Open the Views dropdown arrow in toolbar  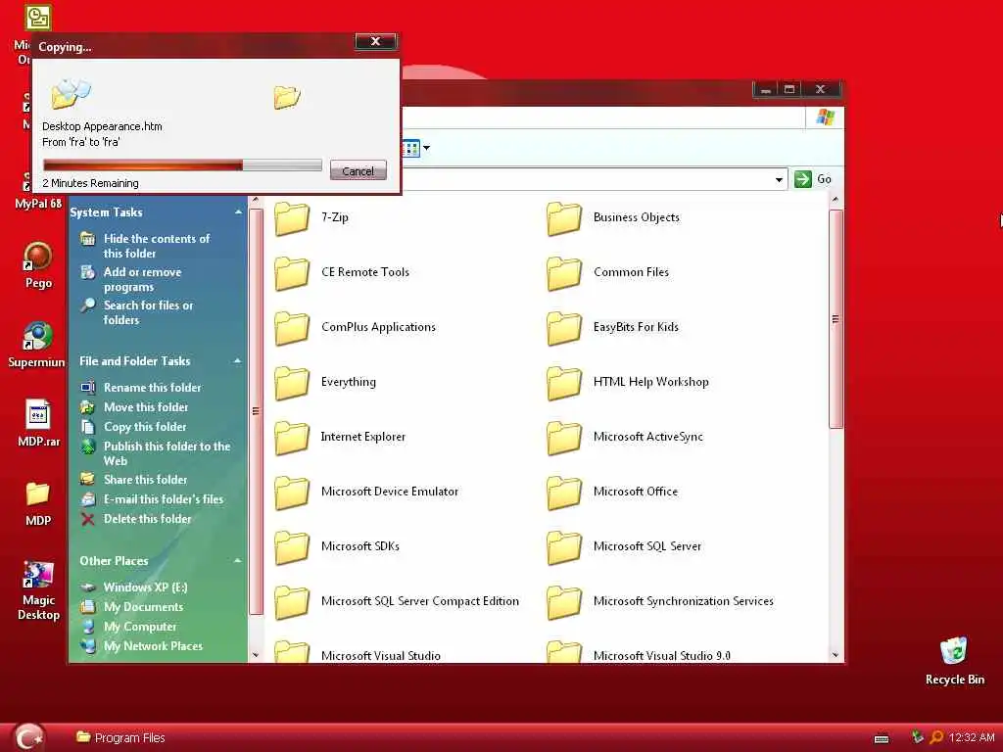(427, 149)
